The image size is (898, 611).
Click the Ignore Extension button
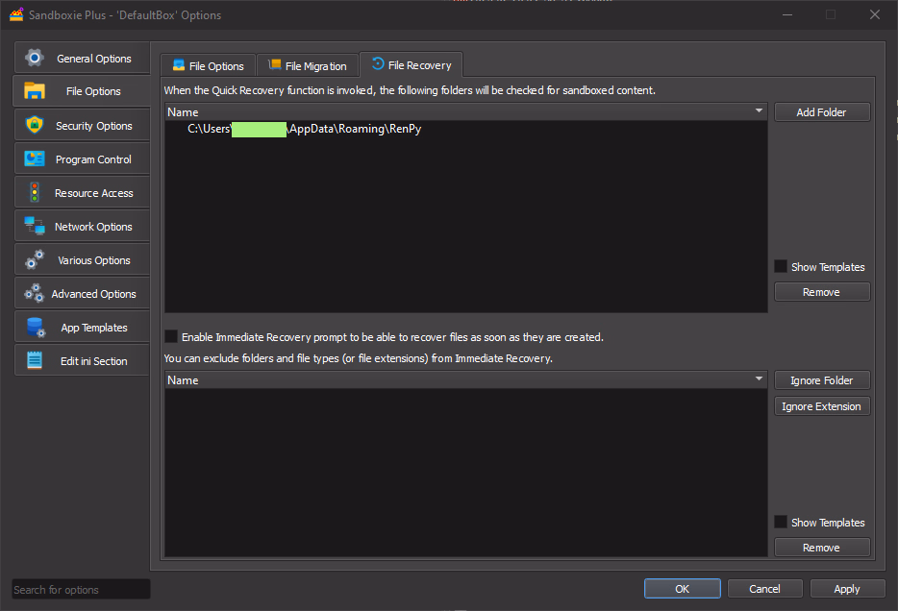(821, 406)
